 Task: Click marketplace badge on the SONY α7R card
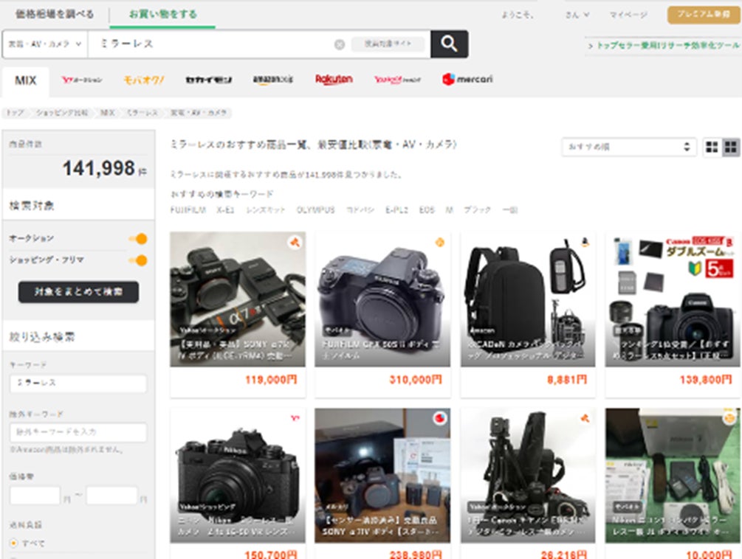coord(295,243)
